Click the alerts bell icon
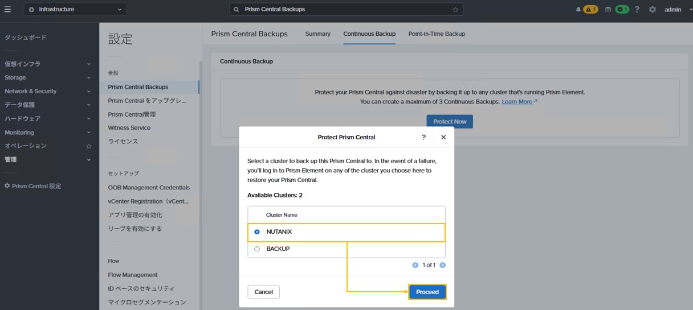 click(x=578, y=9)
